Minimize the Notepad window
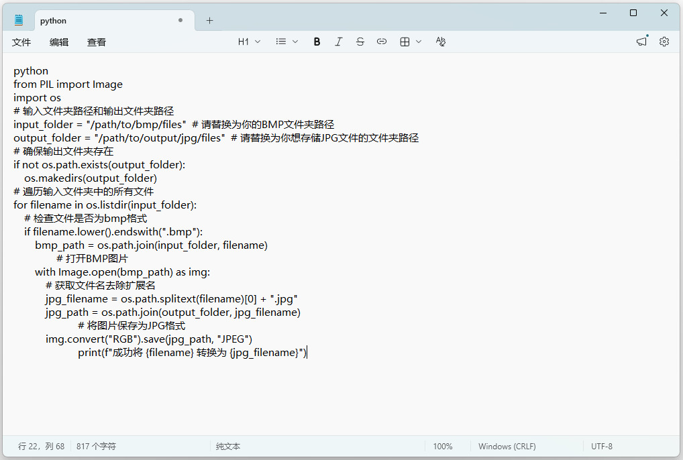 pyautogui.click(x=603, y=13)
